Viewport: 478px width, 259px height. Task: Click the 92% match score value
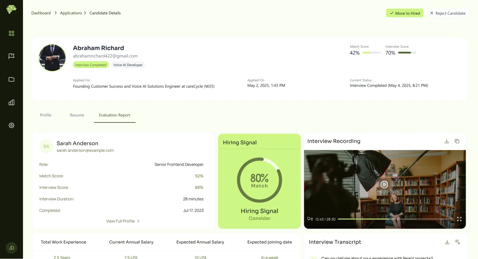199,176
